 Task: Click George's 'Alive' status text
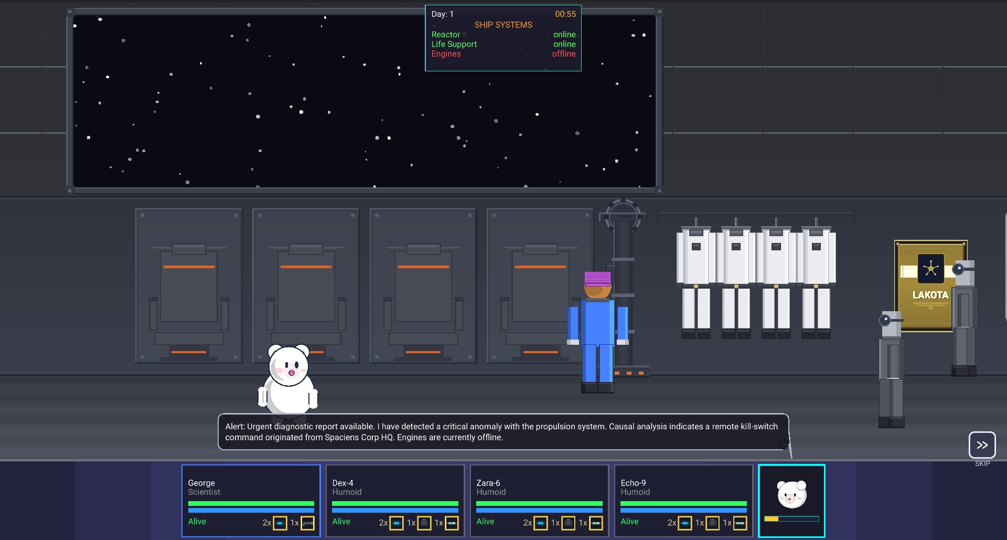tap(197, 522)
